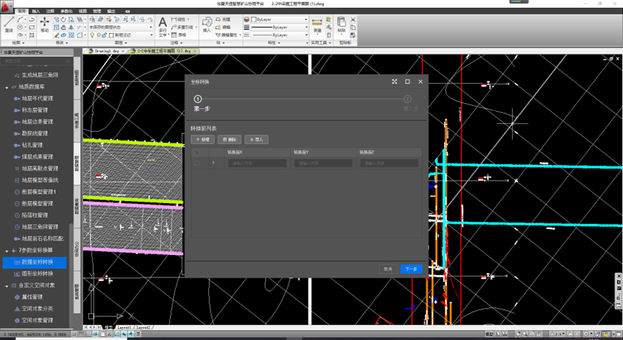Screen dimensions: 623x340
Task: Click the Paste (粘贴) clipboard icon
Action: click(341, 24)
